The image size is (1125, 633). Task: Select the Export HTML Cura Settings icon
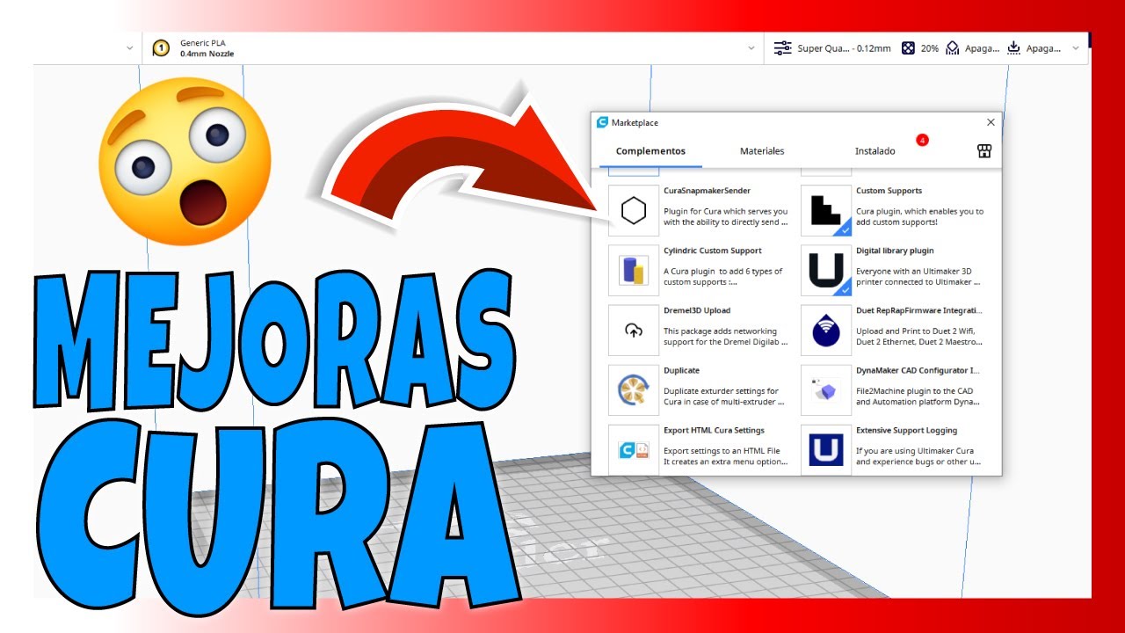(x=634, y=450)
